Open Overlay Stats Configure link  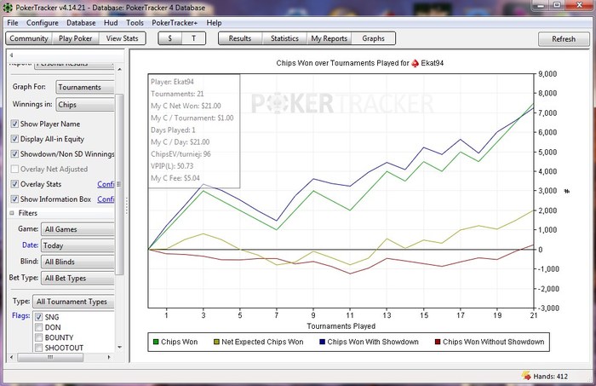(106, 184)
